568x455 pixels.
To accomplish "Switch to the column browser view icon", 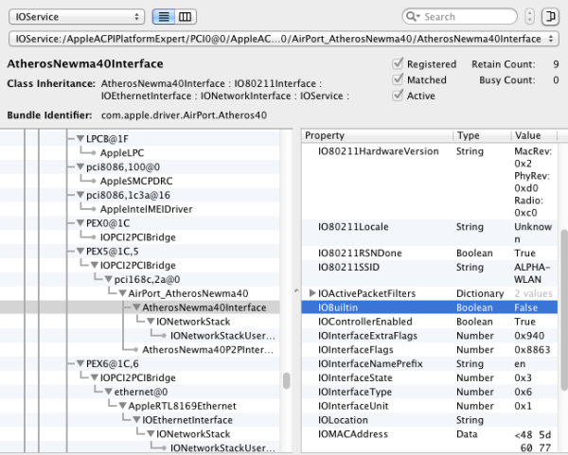I will [x=186, y=17].
